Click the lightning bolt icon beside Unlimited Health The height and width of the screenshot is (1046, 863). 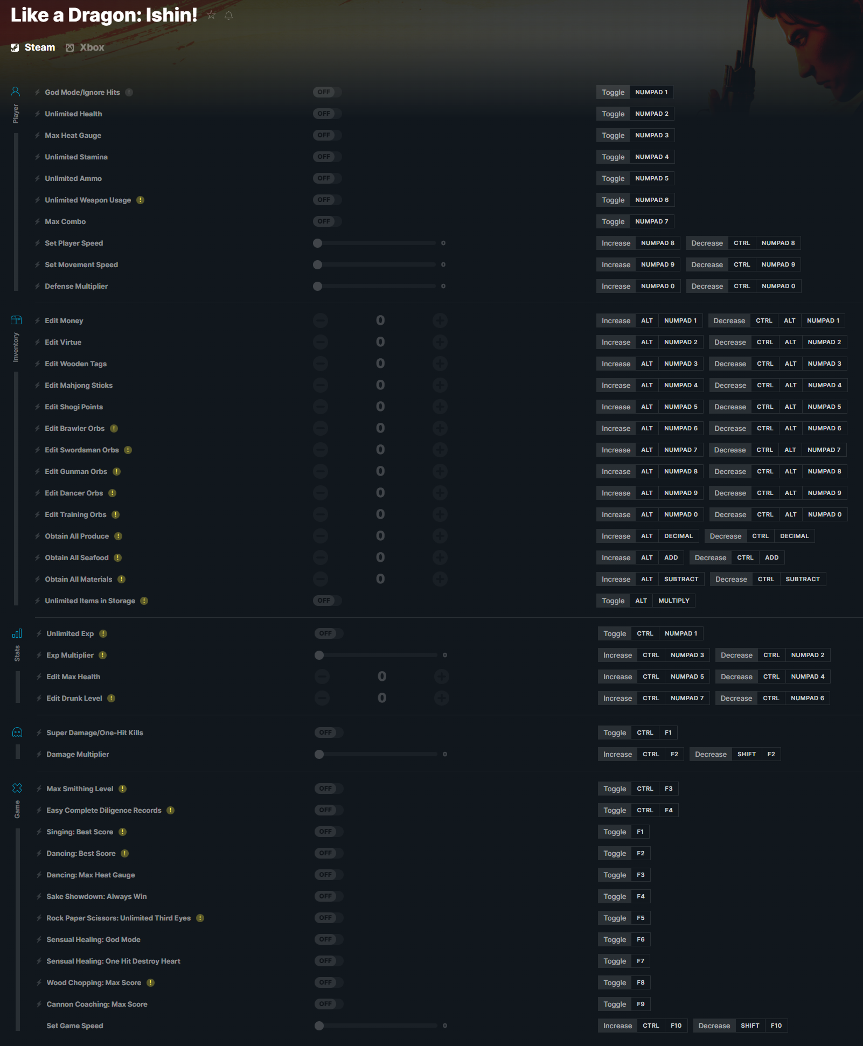[38, 114]
